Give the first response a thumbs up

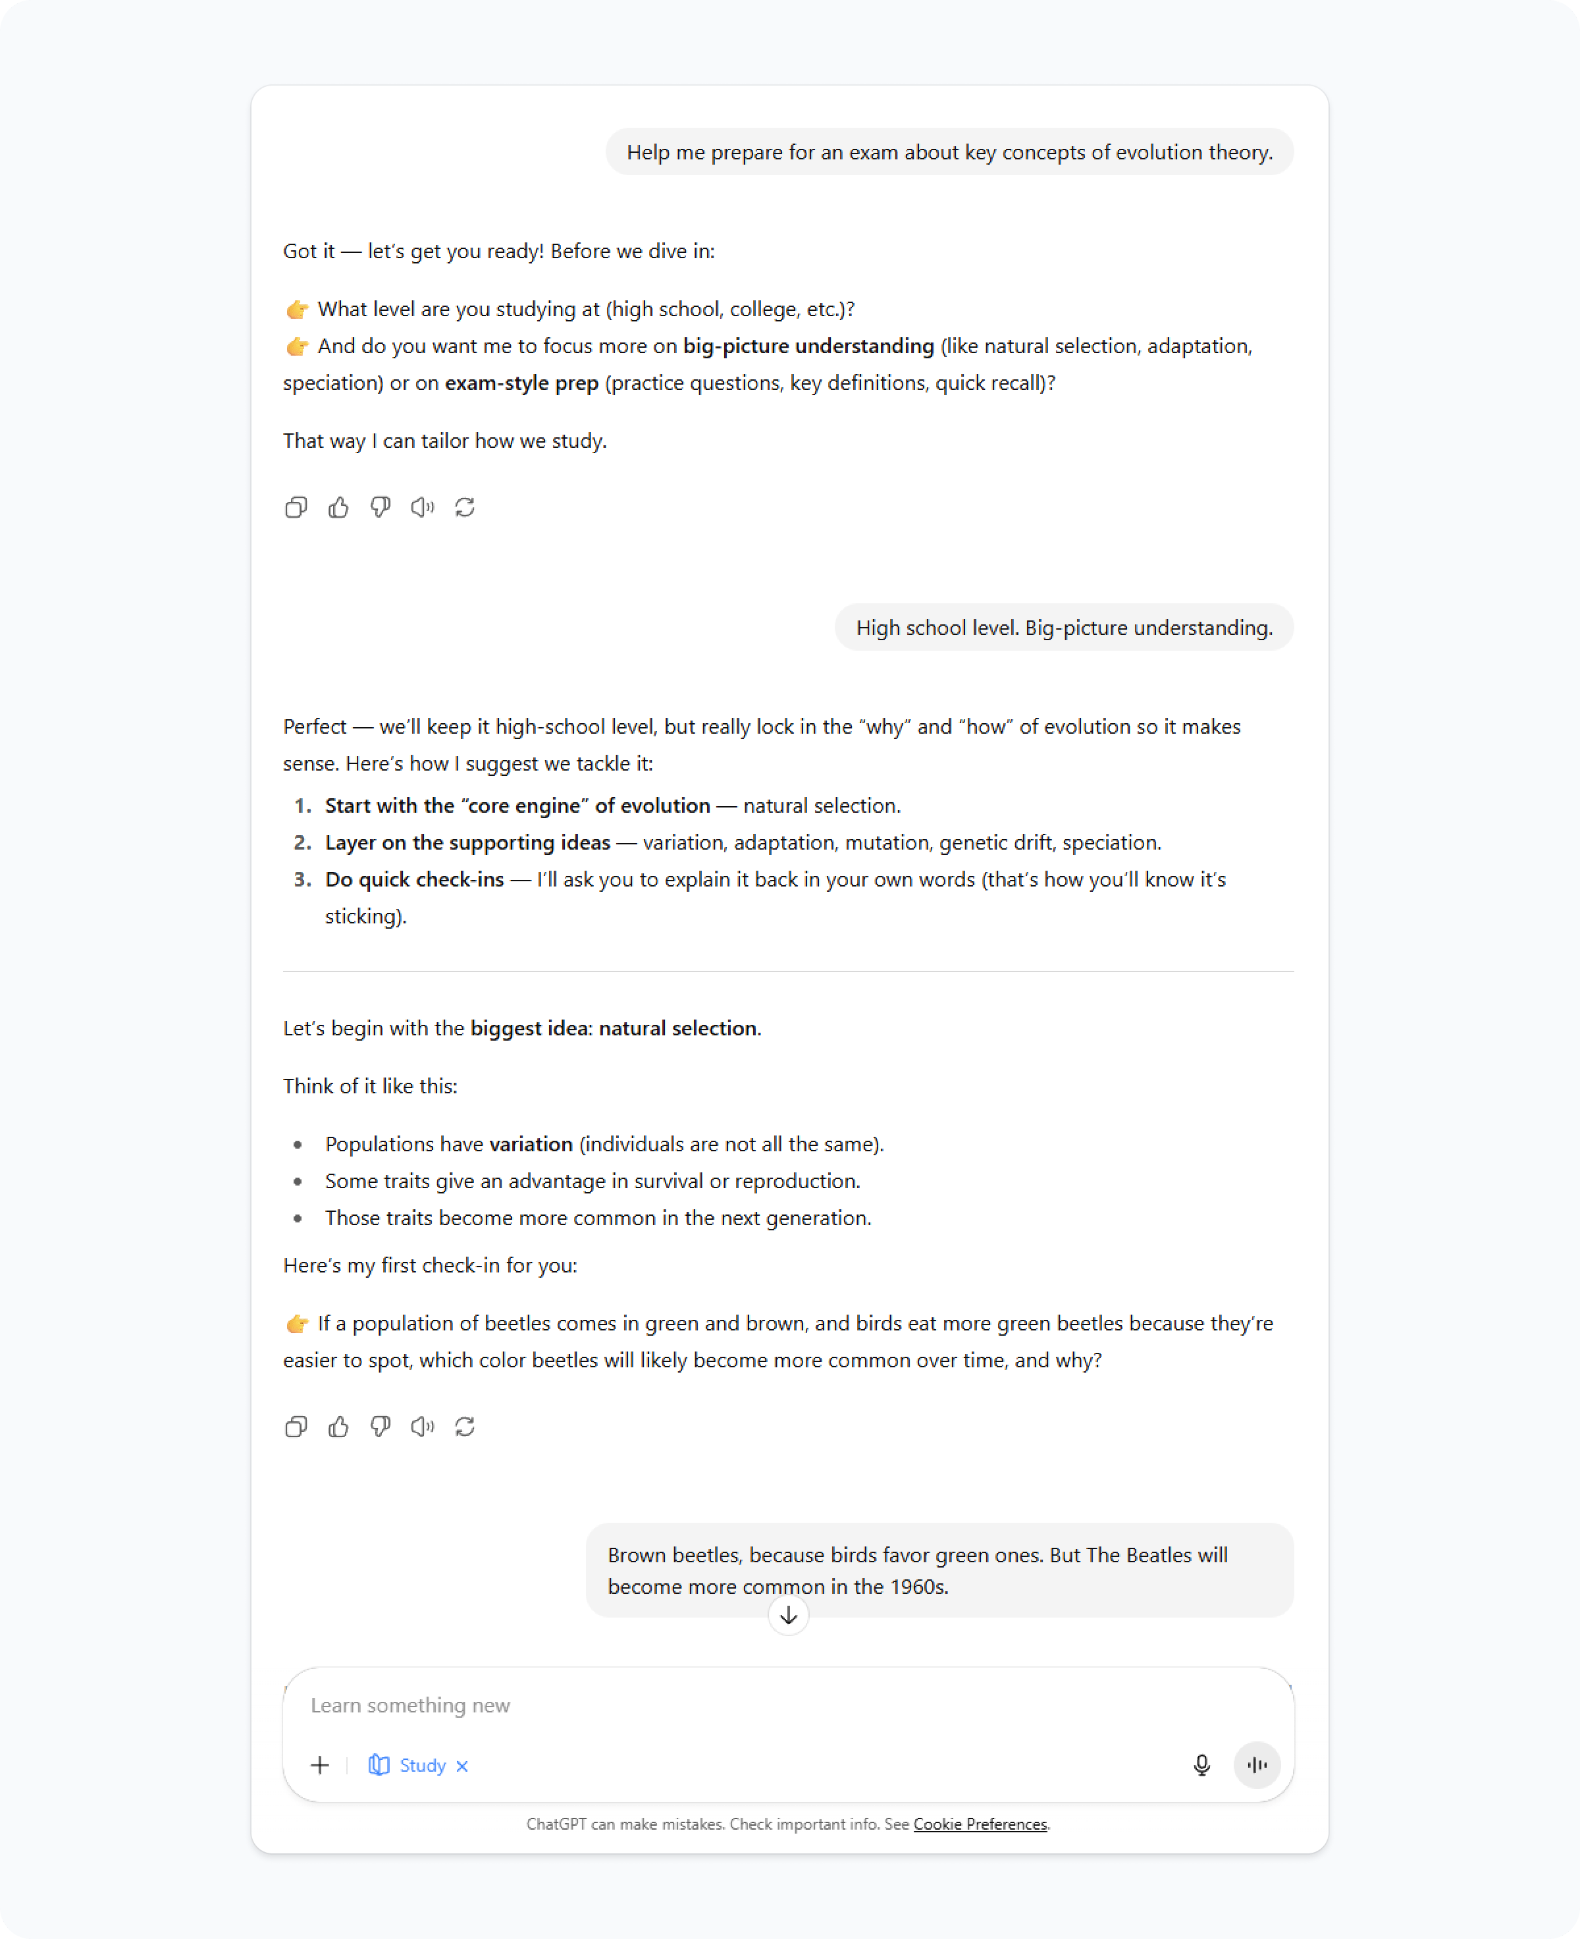(x=338, y=507)
